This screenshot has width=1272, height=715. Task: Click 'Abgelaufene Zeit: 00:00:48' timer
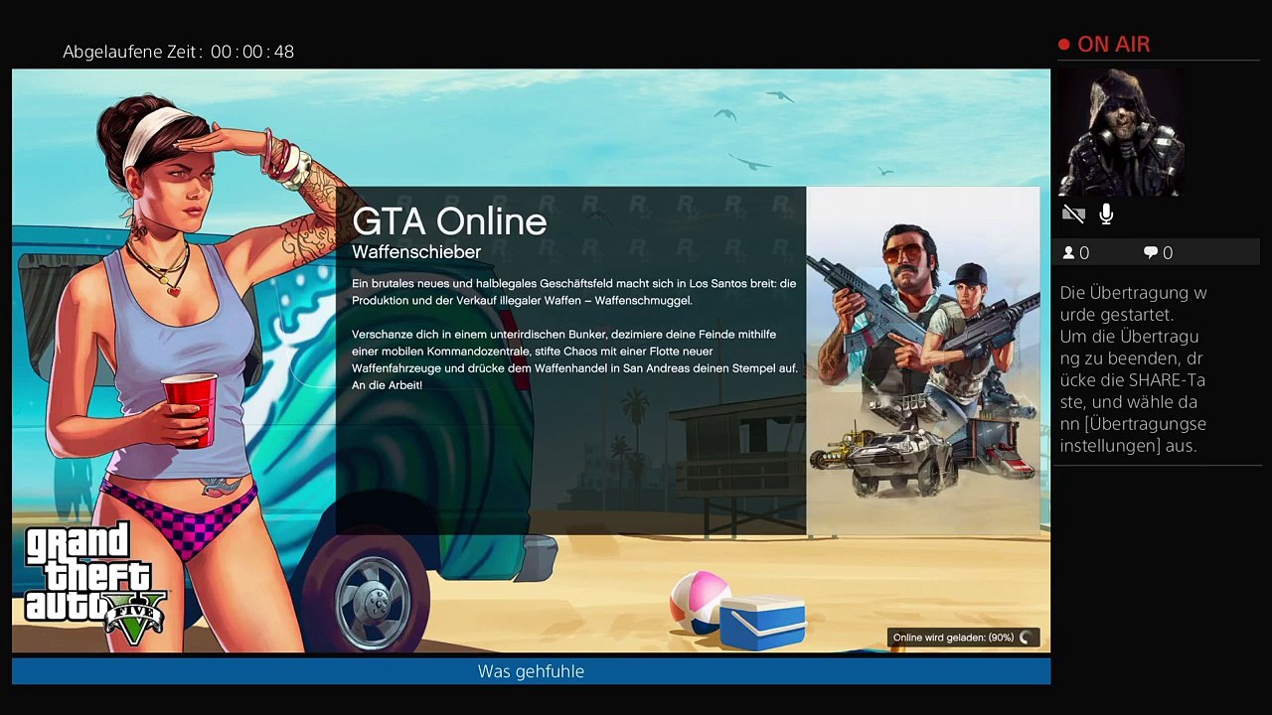179,52
